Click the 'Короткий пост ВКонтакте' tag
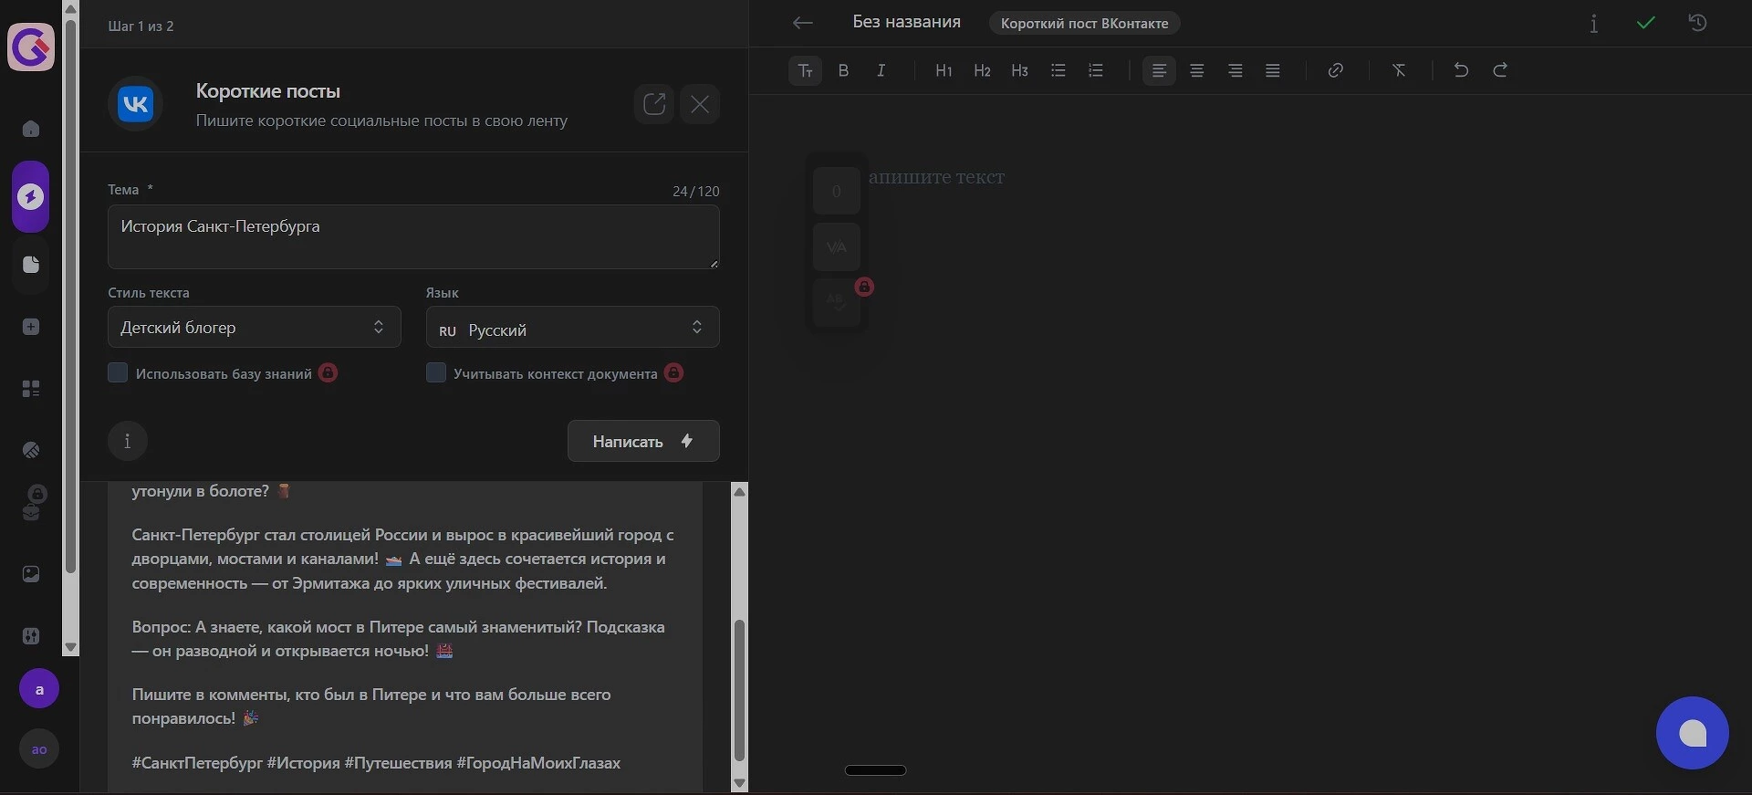Image resolution: width=1752 pixels, height=795 pixels. pos(1084,23)
